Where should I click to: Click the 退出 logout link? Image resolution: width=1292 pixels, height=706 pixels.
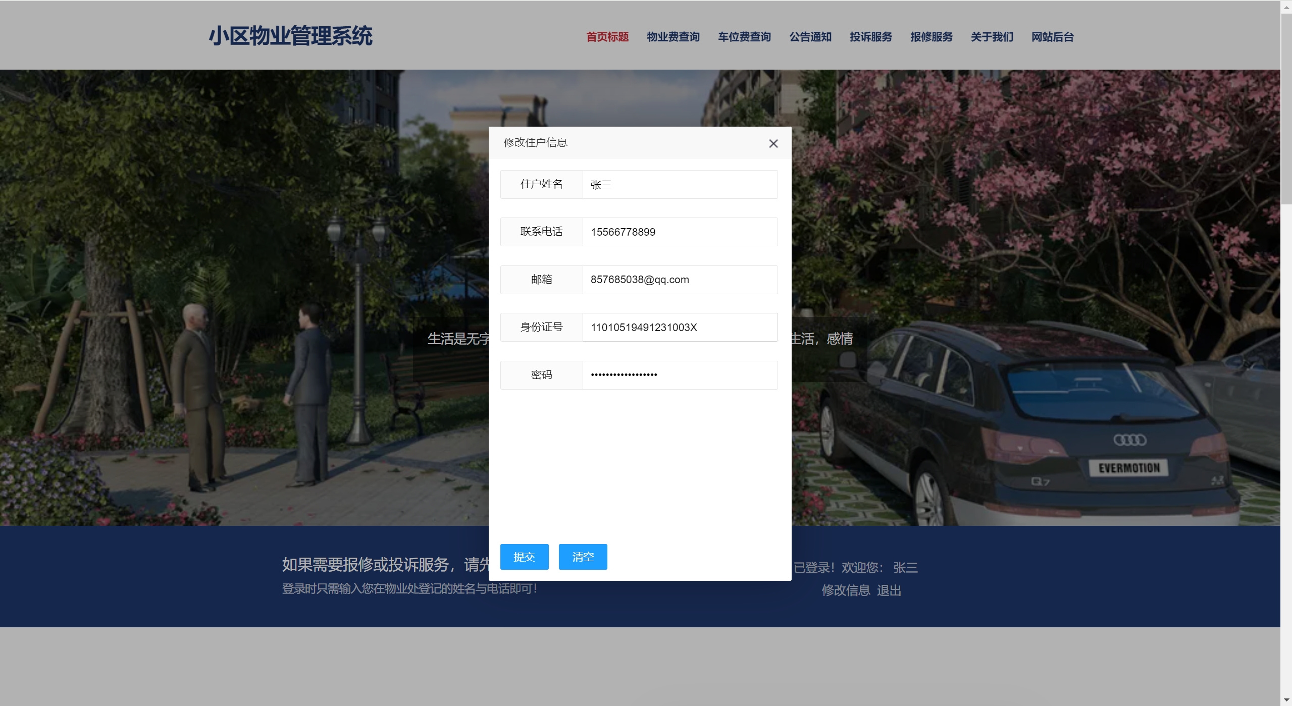pos(889,590)
